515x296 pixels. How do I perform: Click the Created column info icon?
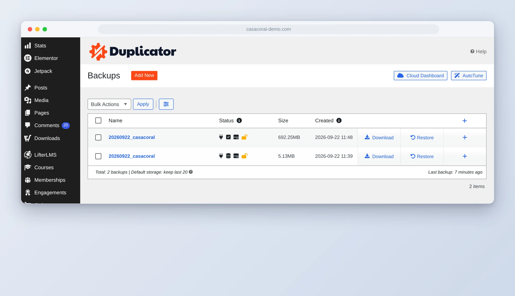[339, 121]
